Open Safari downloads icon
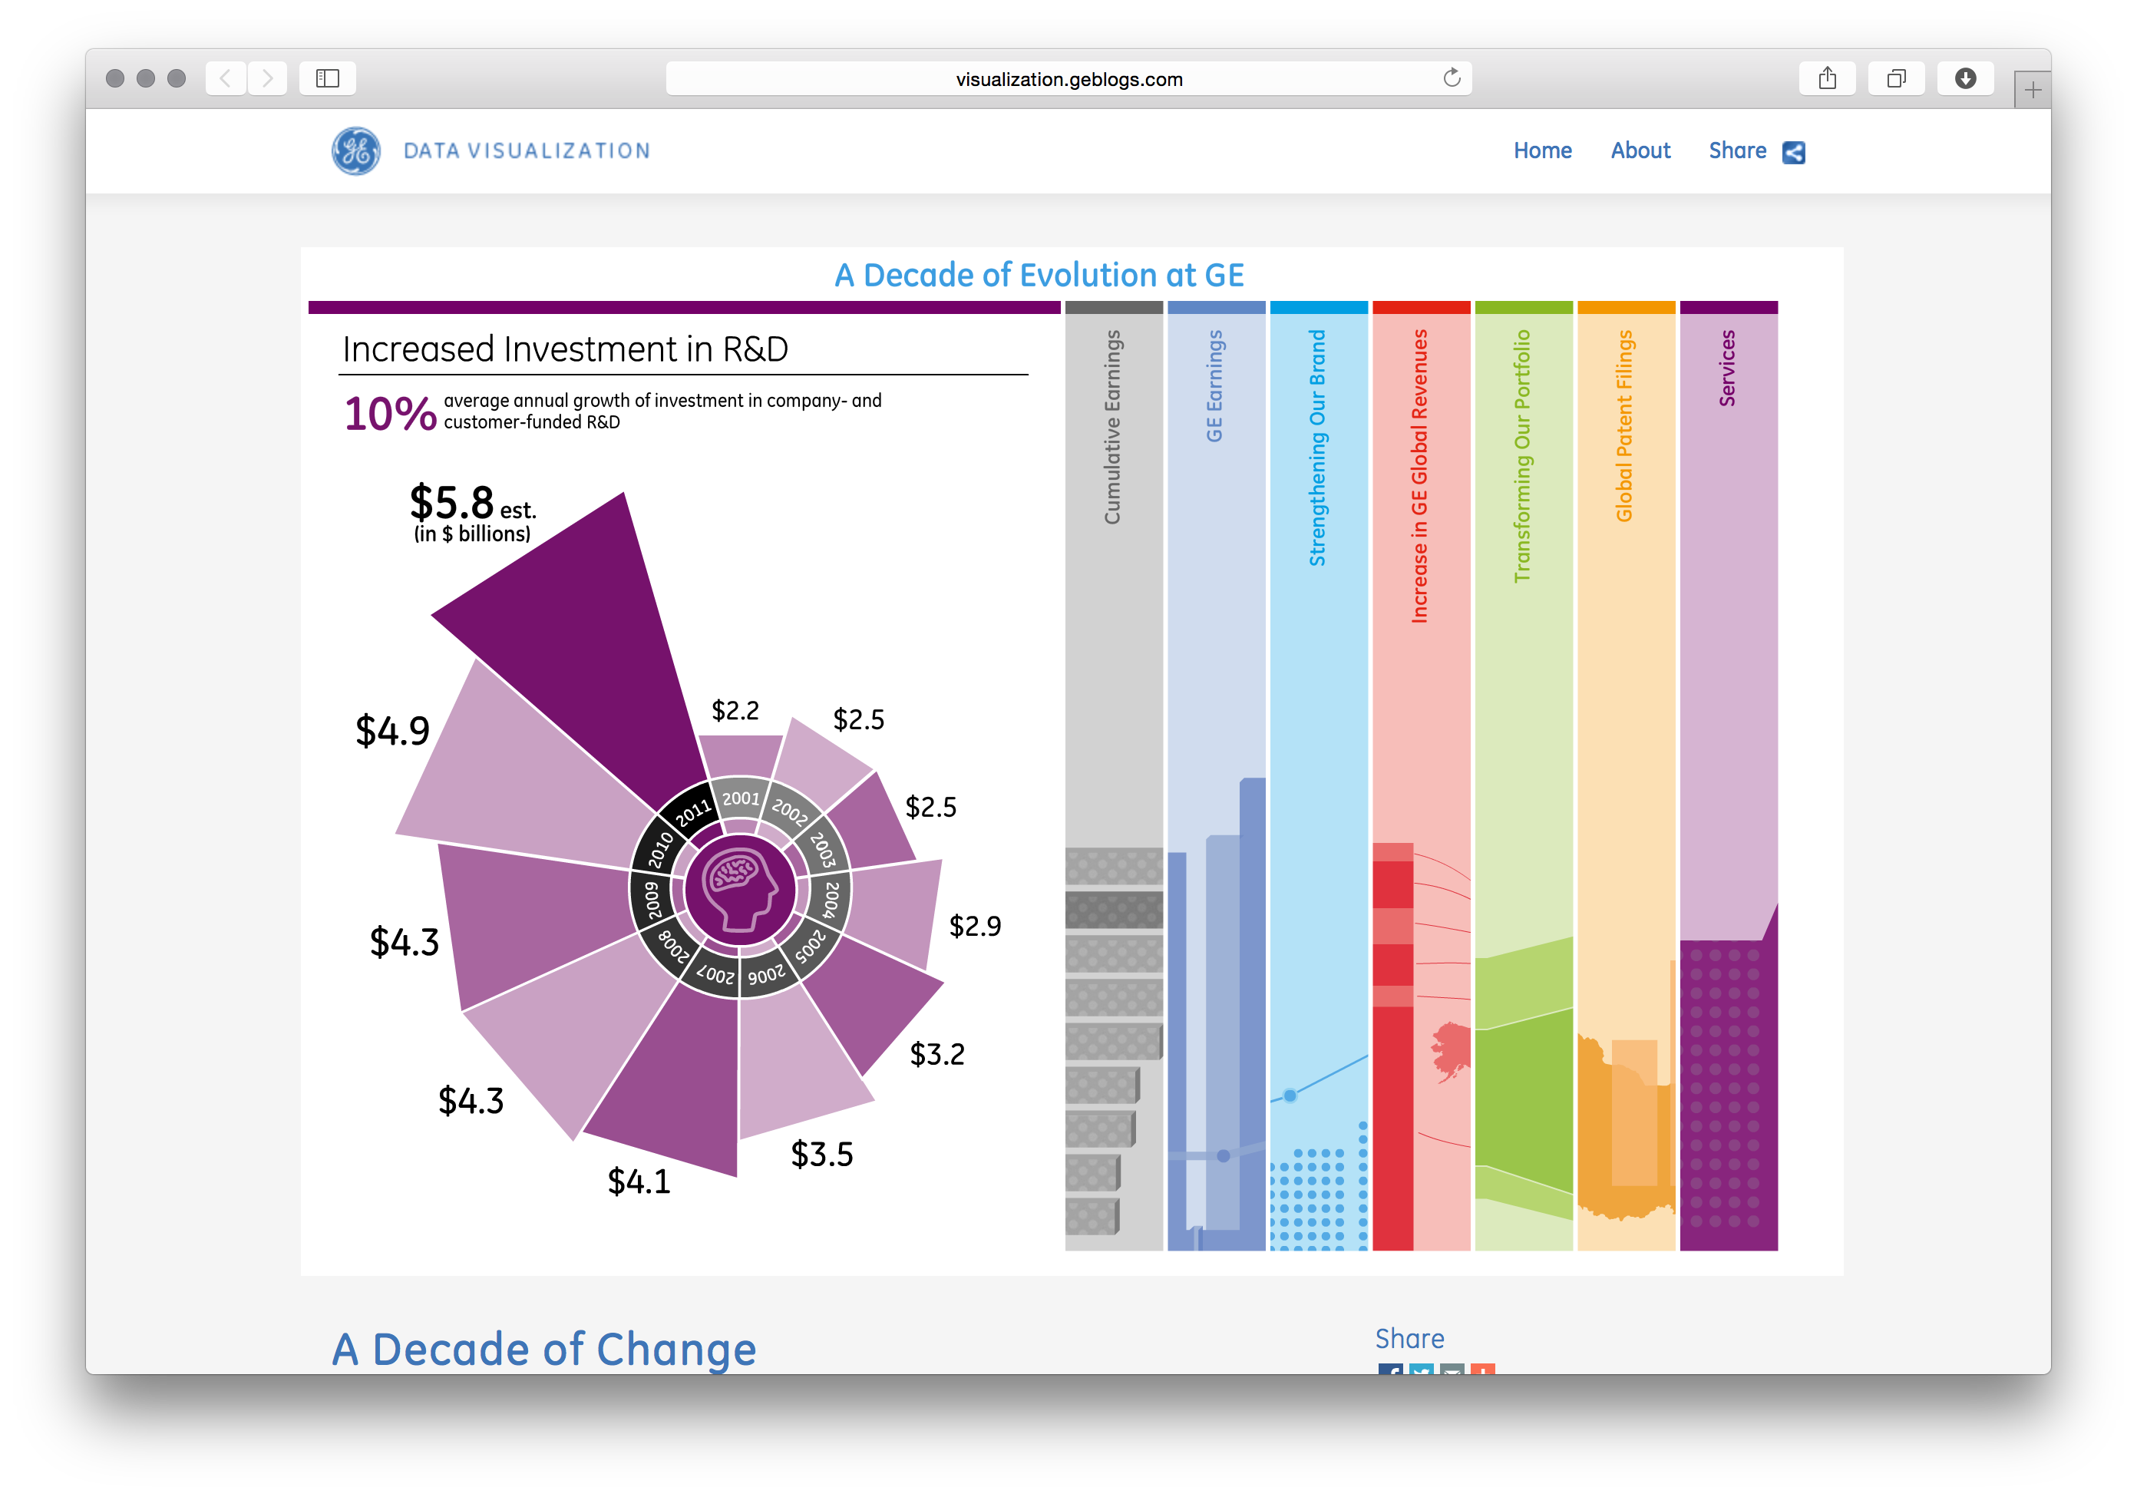Viewport: 2137px width, 1497px height. (x=1965, y=78)
